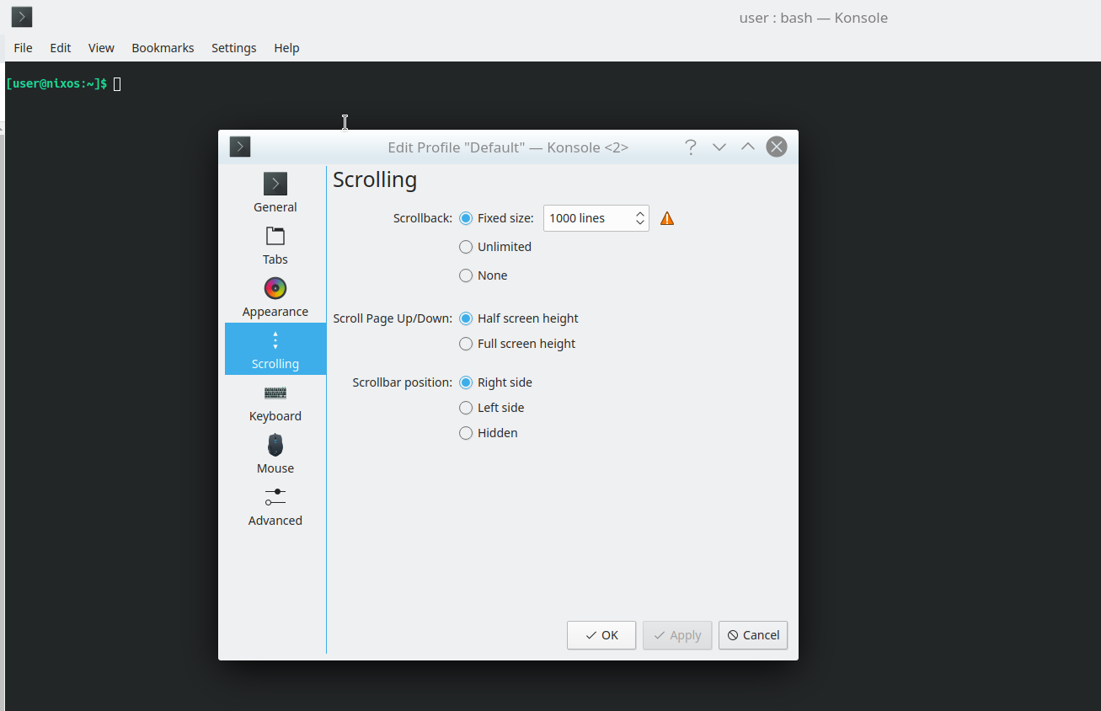Open the View menu

coord(101,48)
